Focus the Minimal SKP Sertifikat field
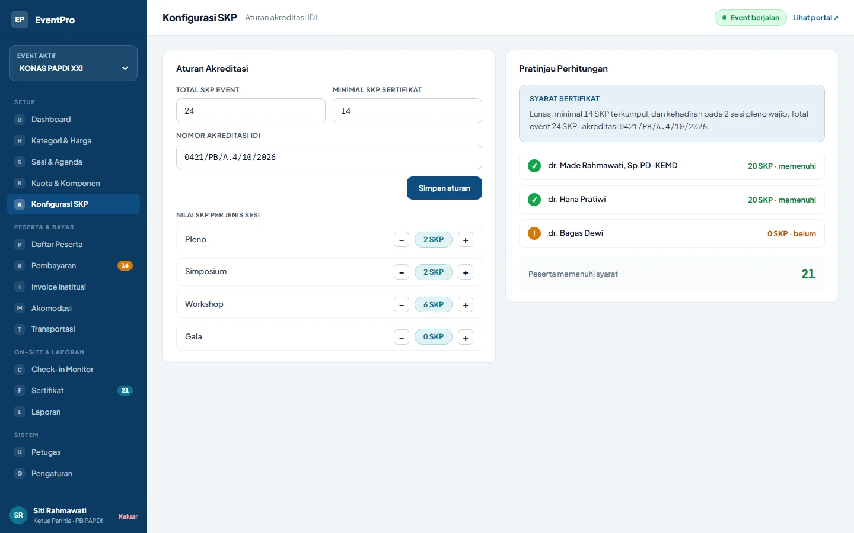Screen dimensions: 854x533 pos(407,111)
